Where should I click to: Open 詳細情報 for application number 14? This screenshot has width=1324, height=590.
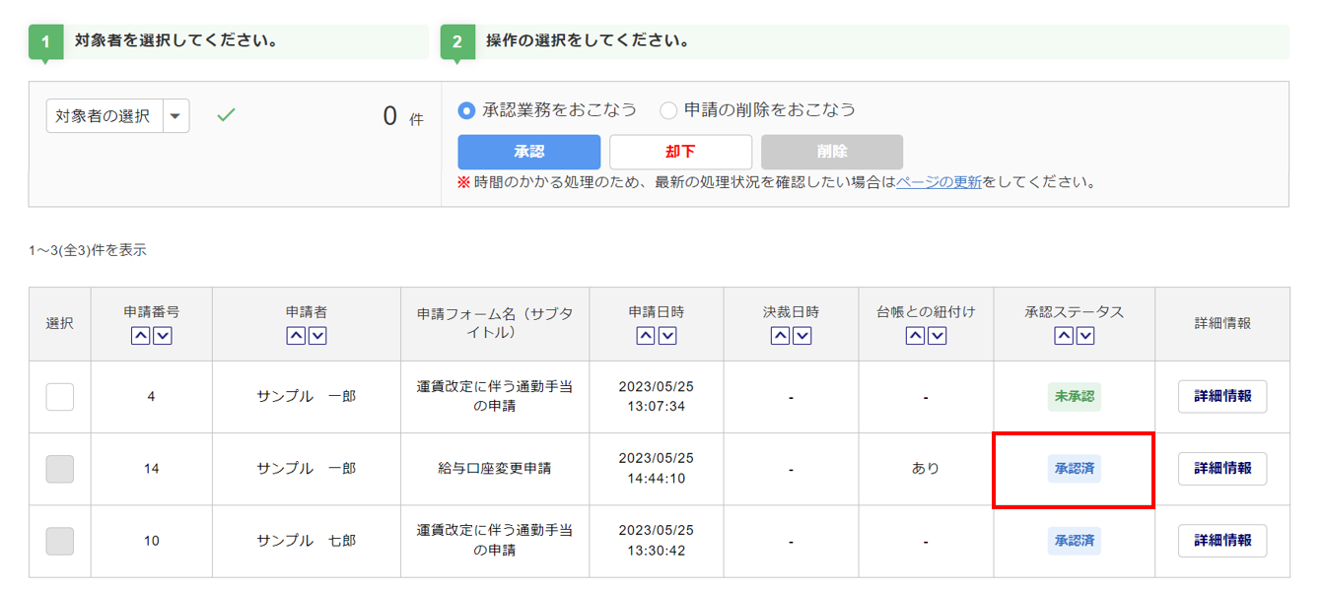1222,469
